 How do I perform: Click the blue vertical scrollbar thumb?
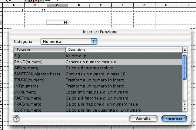coord(184,67)
